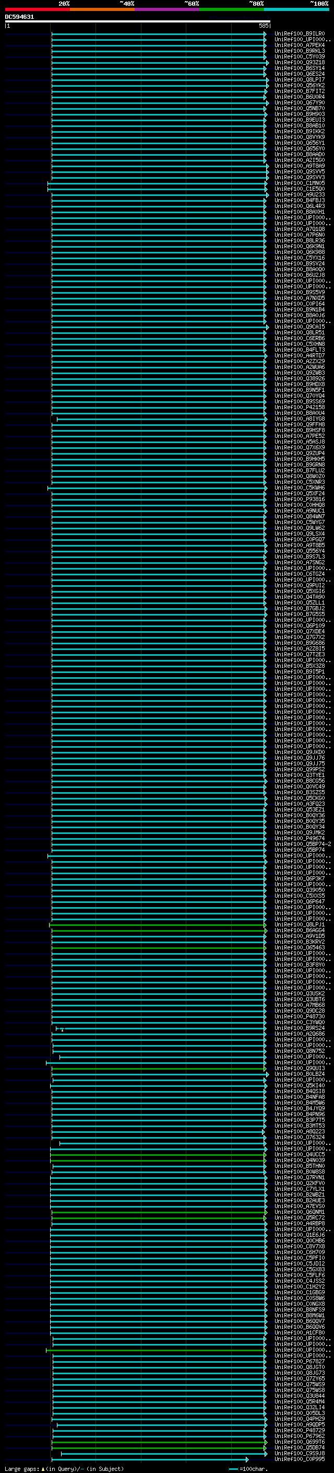Click the query name DC594631
Screen dimensions: 334x1473
coord(19,17)
